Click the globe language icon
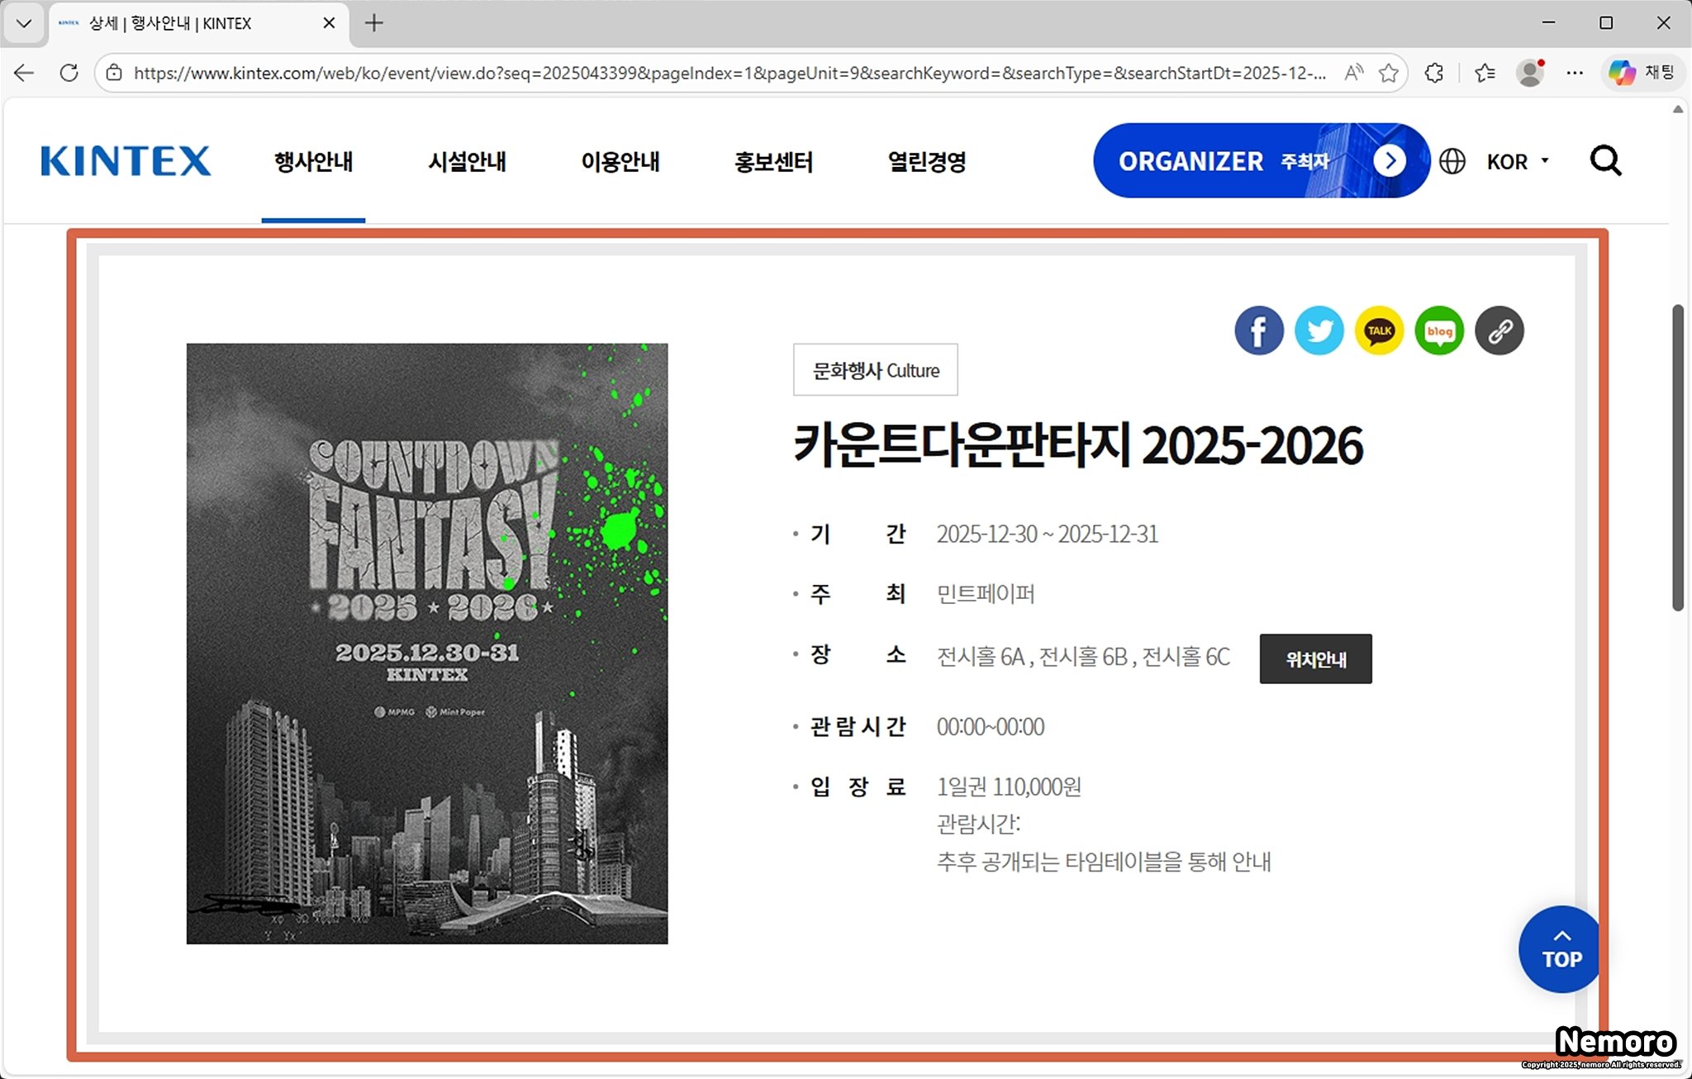Image resolution: width=1692 pixels, height=1079 pixels. (1452, 161)
